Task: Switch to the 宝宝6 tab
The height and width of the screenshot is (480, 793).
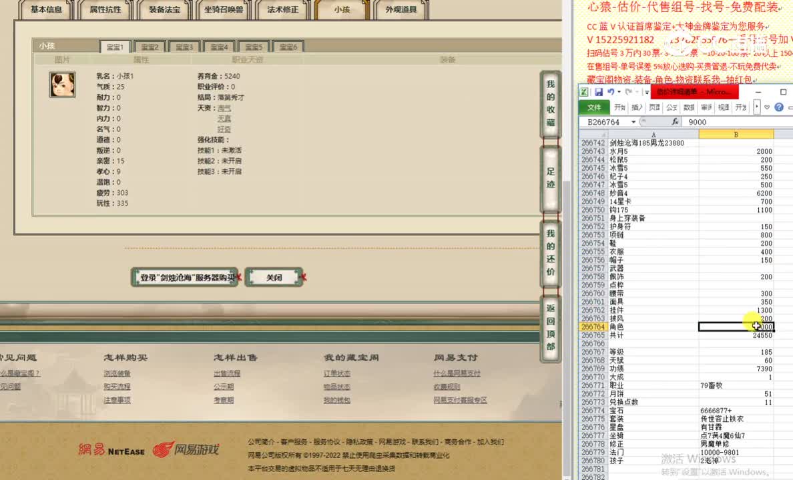Action: (x=288, y=47)
